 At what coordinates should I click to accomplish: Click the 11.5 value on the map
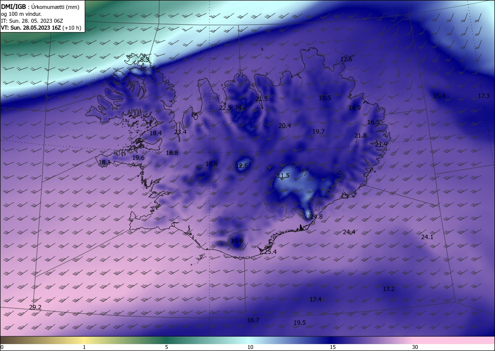[283, 176]
